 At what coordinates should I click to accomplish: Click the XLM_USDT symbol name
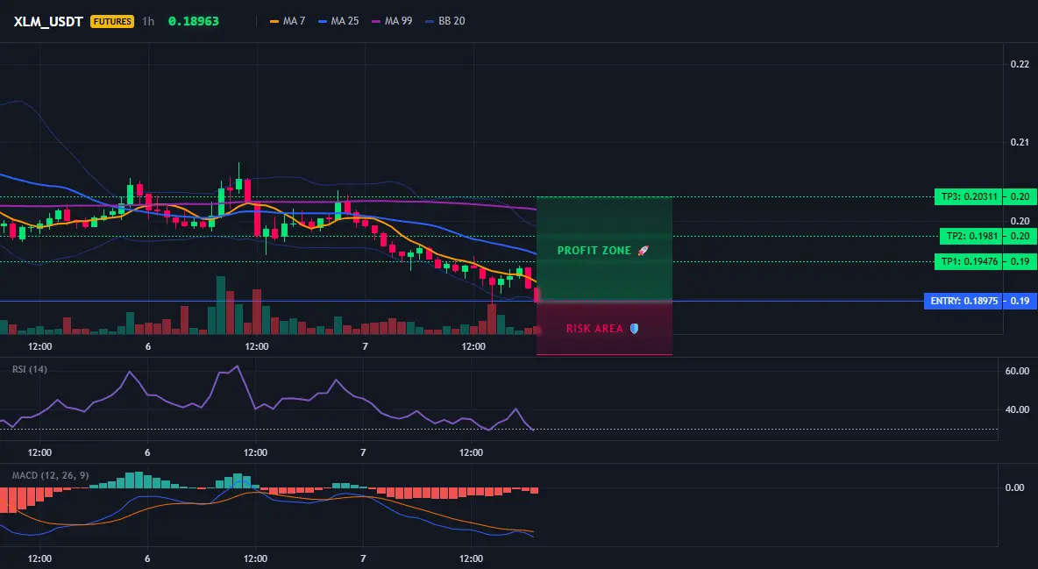(48, 21)
